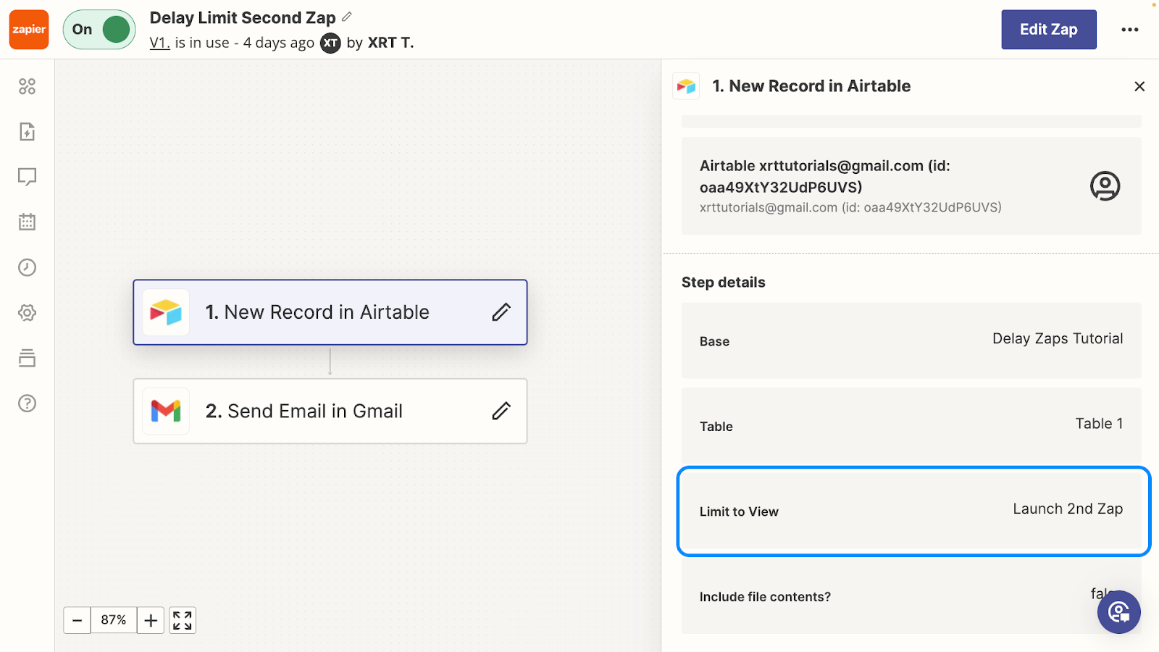Viewport: 1159px width, 652px height.
Task: Click the Table row showing Table 1
Action: pos(911,425)
